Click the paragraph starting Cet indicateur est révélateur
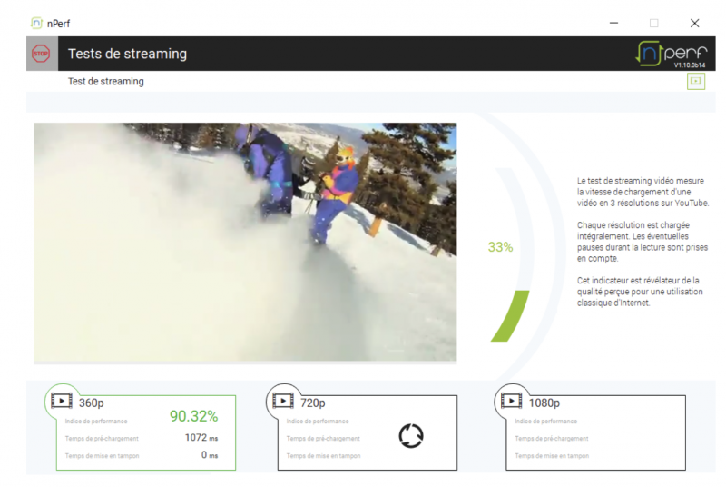 [x=640, y=292]
